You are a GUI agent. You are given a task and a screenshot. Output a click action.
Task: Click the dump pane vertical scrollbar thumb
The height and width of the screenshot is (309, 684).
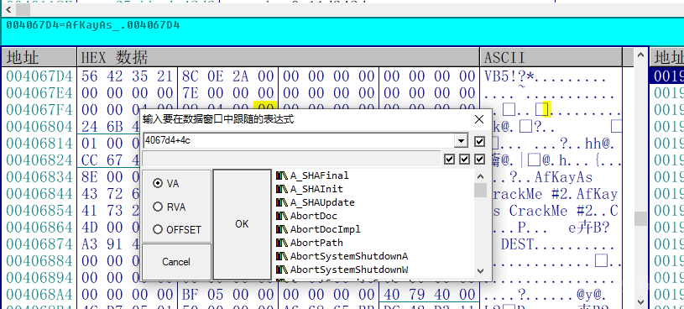640,218
